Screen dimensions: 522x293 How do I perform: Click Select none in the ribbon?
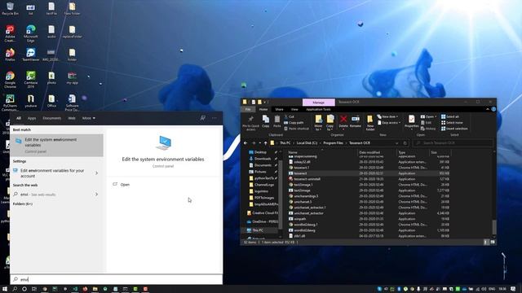pyautogui.click(x=452, y=123)
